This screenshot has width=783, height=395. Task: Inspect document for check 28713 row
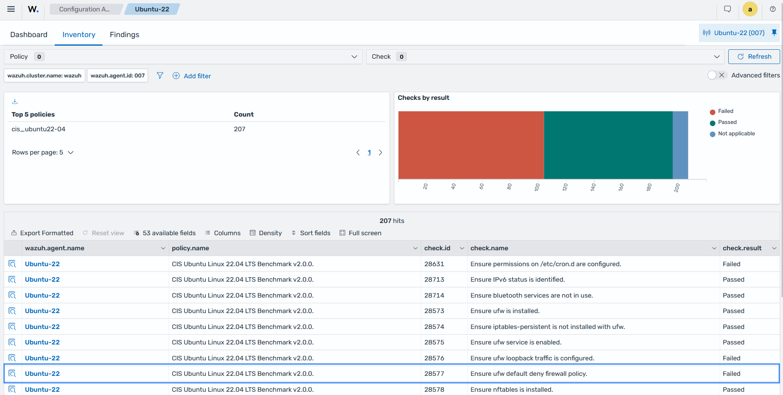pyautogui.click(x=12, y=279)
